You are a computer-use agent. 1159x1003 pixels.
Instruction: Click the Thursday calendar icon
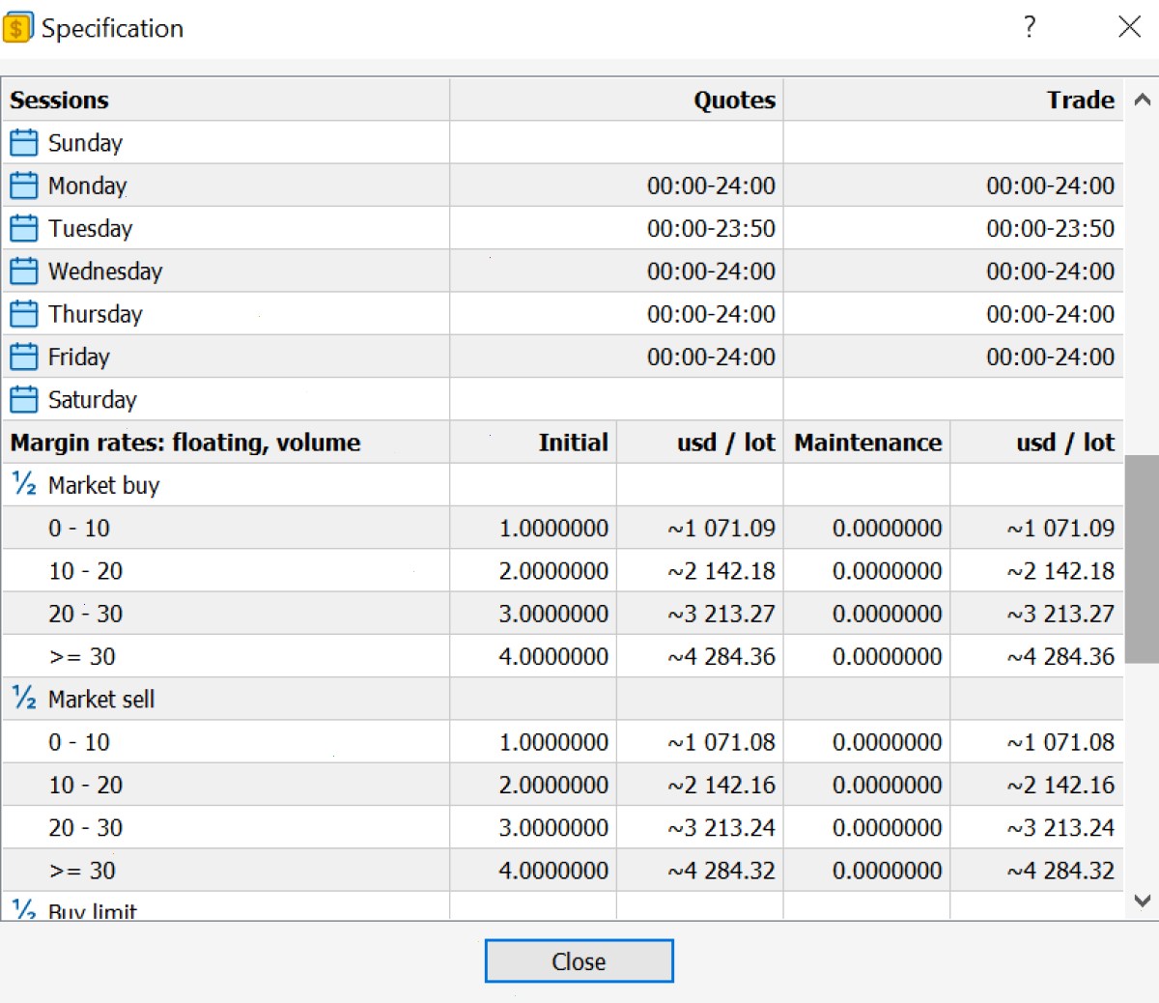(x=23, y=314)
